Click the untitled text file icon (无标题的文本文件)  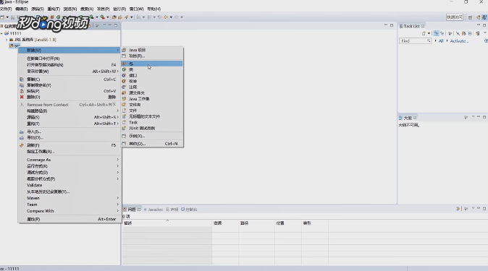[124, 116]
